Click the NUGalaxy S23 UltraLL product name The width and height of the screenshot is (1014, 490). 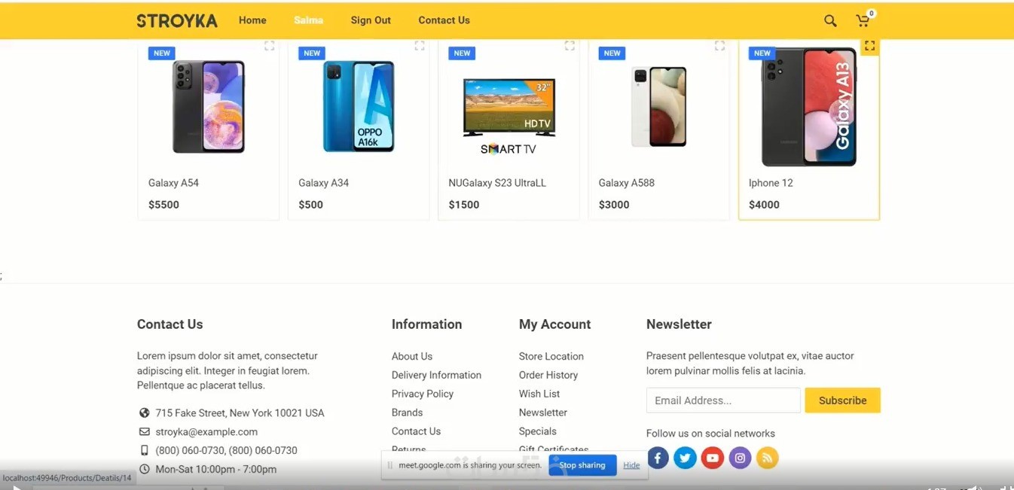[497, 183]
